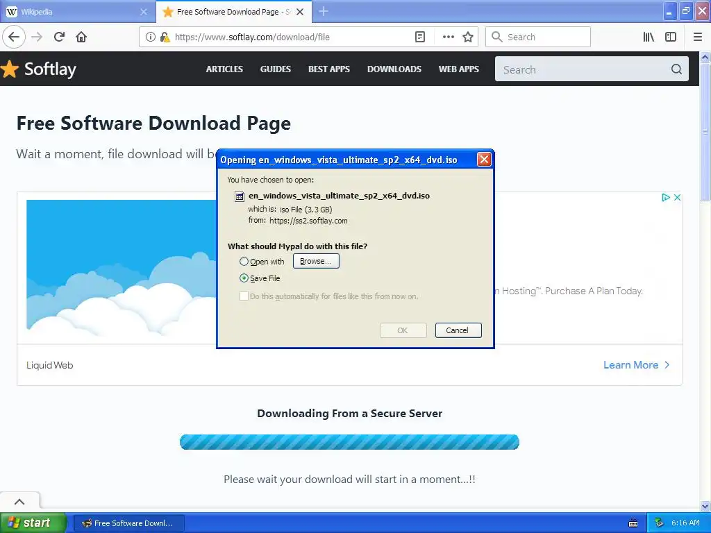This screenshot has height=533, width=711.
Task: Reload the current page
Action: pos(59,37)
